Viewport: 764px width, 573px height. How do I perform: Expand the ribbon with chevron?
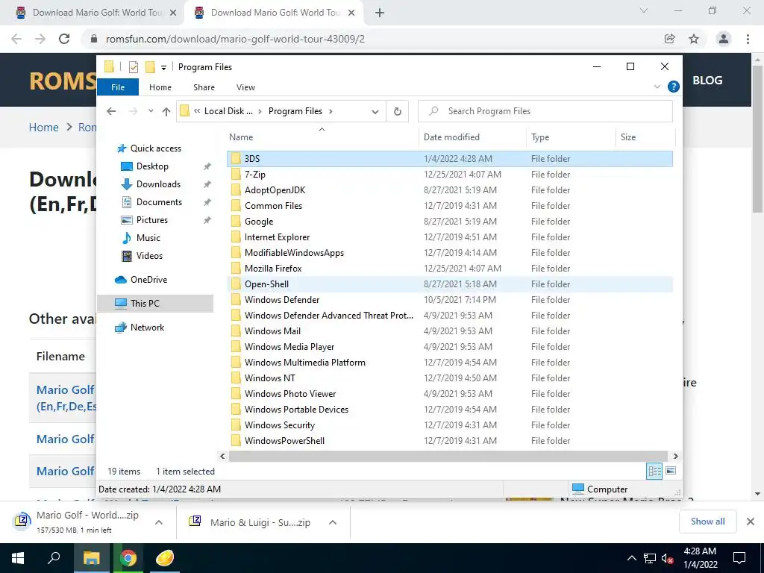click(657, 87)
